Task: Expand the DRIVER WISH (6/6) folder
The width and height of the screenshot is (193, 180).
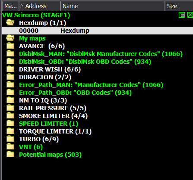Action: click(50, 69)
